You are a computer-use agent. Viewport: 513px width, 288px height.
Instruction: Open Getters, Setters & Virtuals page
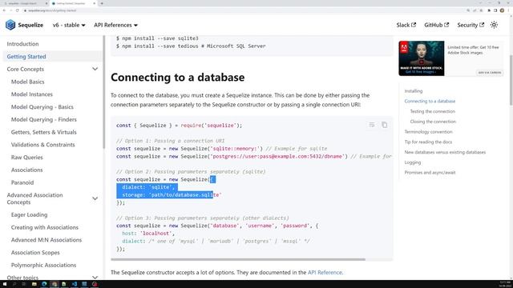click(44, 132)
